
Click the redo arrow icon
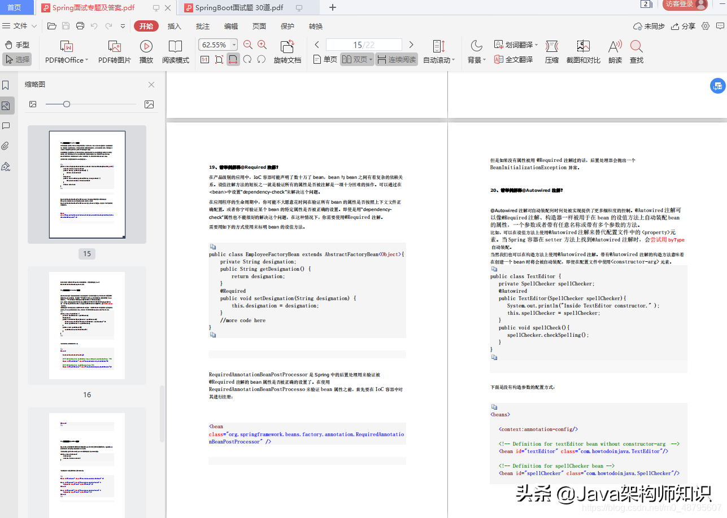pyautogui.click(x=108, y=26)
